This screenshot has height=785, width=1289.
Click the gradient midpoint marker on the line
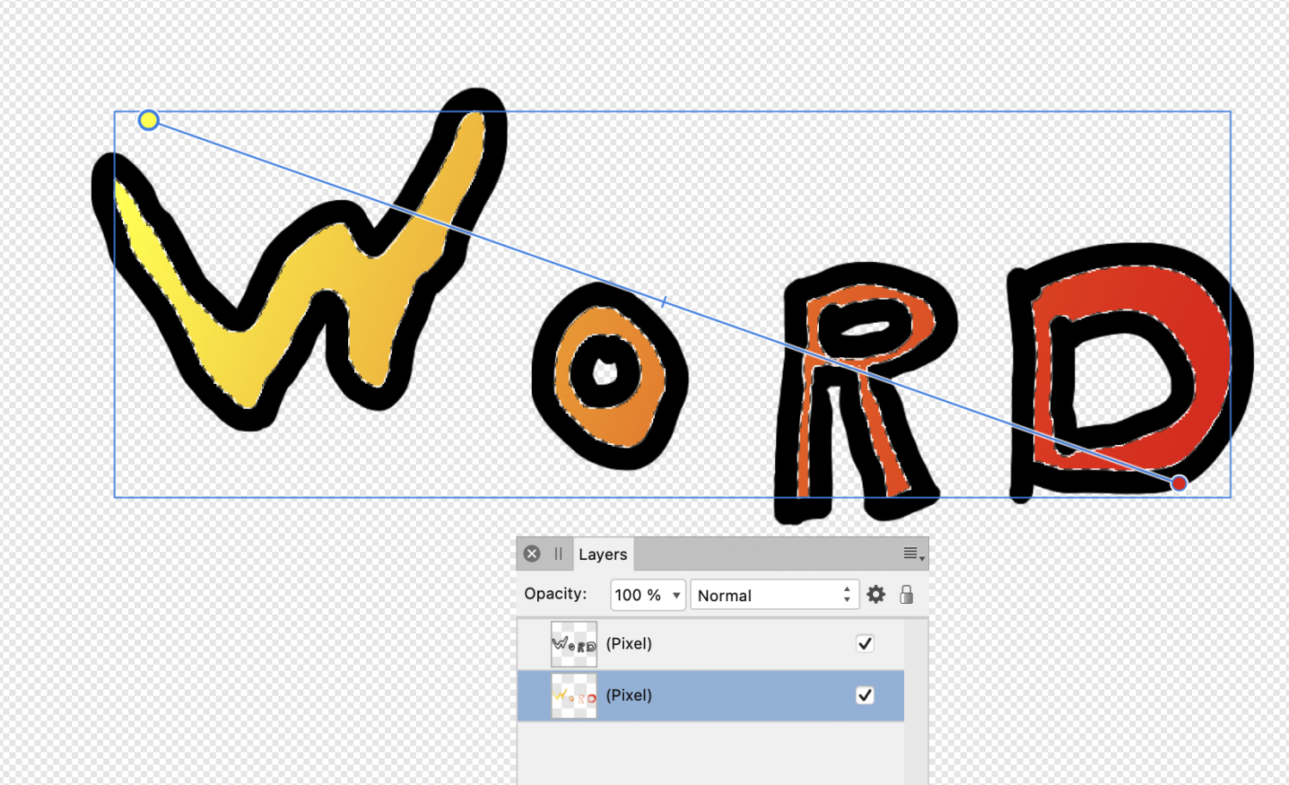[x=664, y=301]
